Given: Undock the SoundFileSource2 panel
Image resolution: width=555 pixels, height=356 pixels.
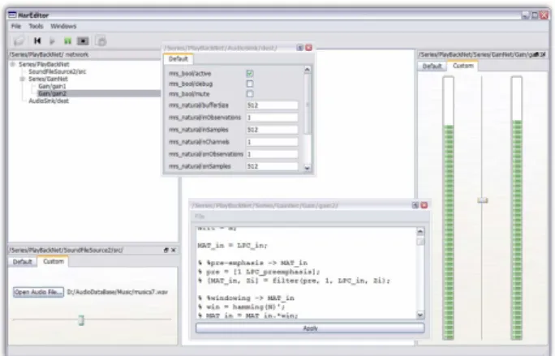Looking at the screenshot, I should pos(166,251).
